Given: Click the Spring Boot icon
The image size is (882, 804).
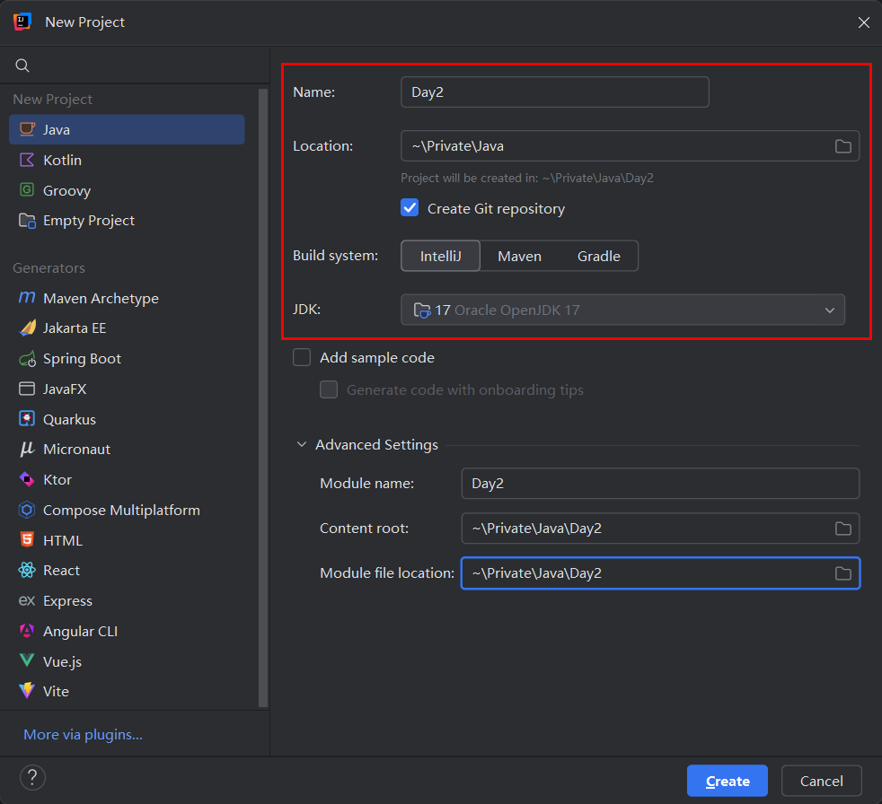Looking at the screenshot, I should 27,358.
